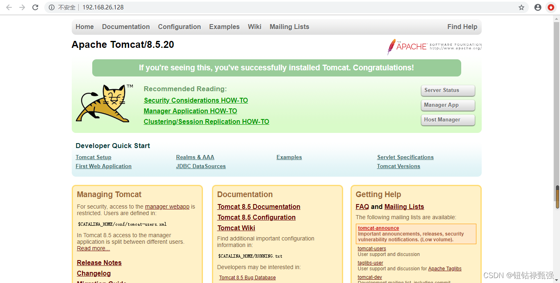Open Mailing Lists in the navigation bar

pyautogui.click(x=289, y=27)
